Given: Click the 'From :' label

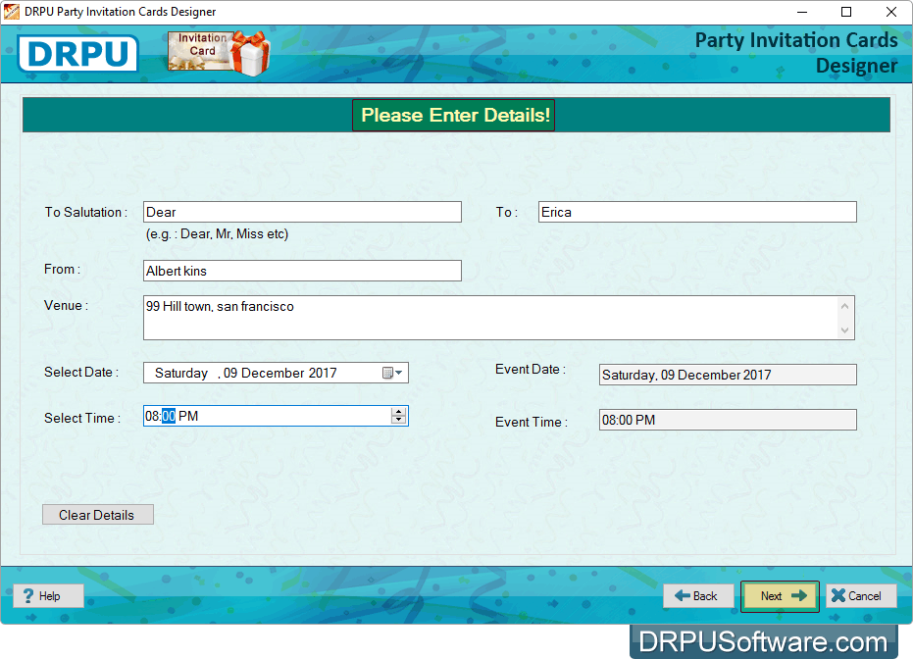Looking at the screenshot, I should (63, 269).
